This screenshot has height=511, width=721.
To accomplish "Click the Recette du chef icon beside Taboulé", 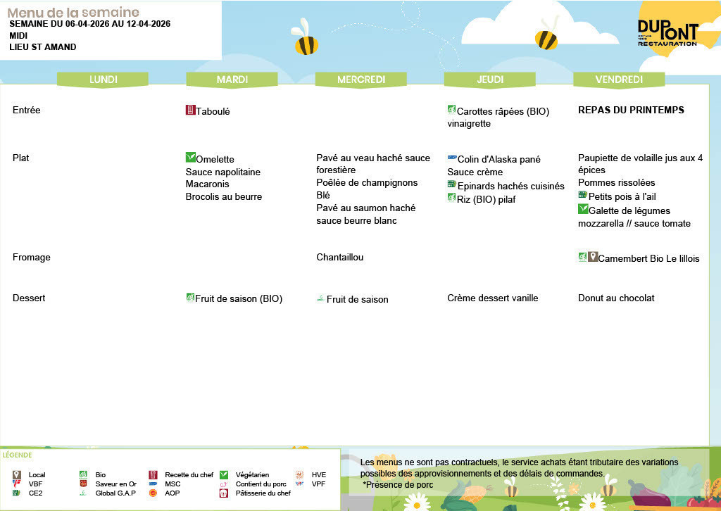I will click(190, 110).
